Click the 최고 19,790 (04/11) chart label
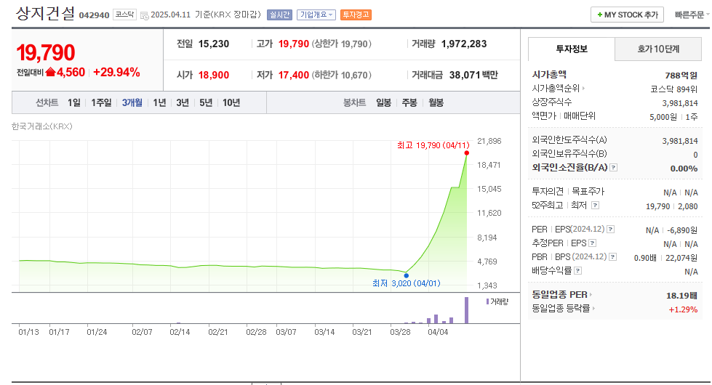Image resolution: width=712 pixels, height=385 pixels. (433, 145)
